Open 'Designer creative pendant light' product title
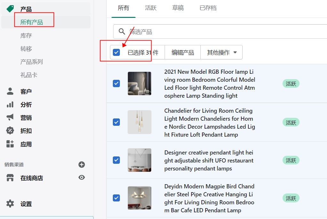Image resolution: width=327 pixels, height=219 pixels. [209, 160]
